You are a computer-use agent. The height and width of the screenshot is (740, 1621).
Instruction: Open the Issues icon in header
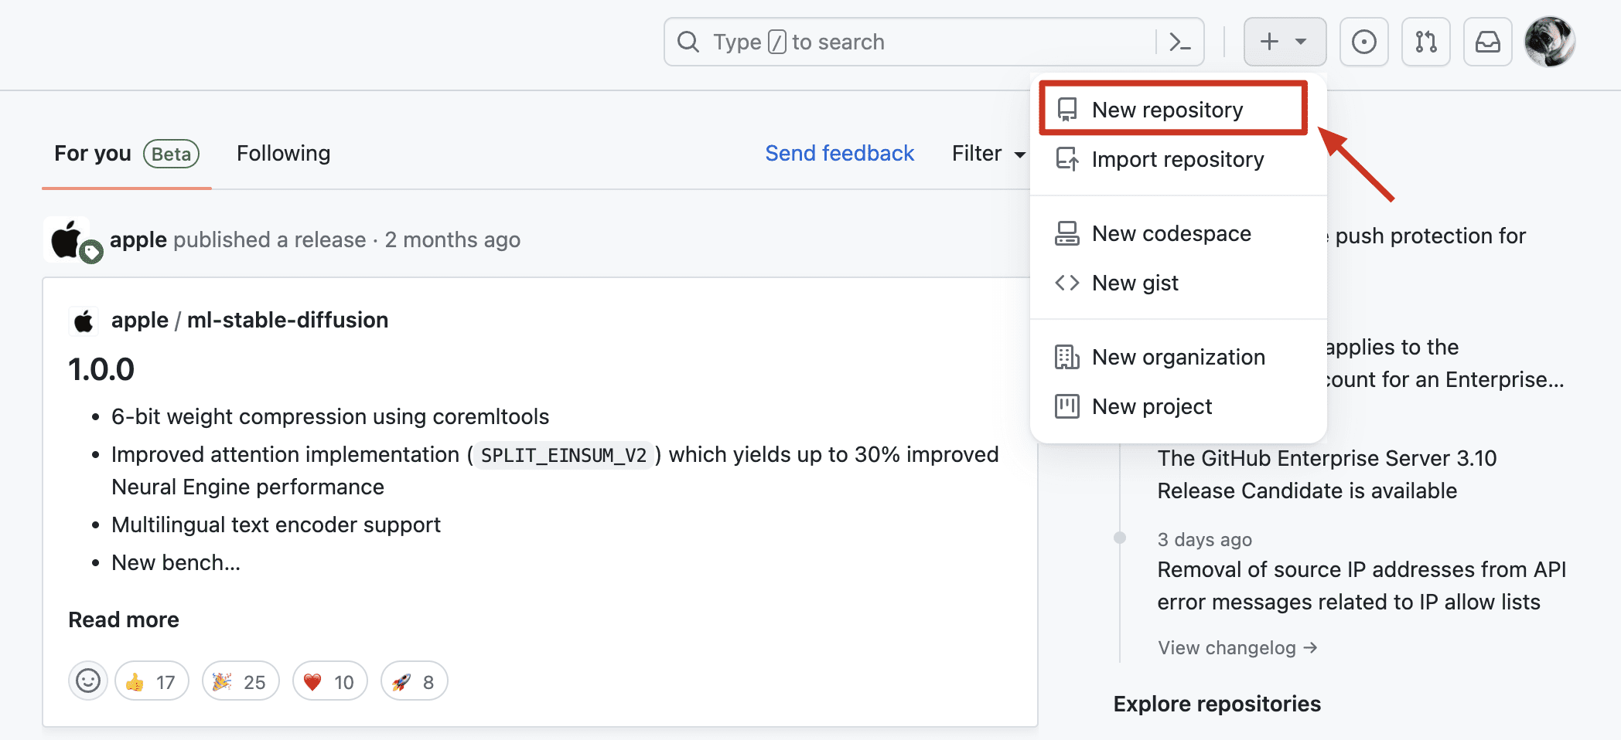click(x=1363, y=42)
